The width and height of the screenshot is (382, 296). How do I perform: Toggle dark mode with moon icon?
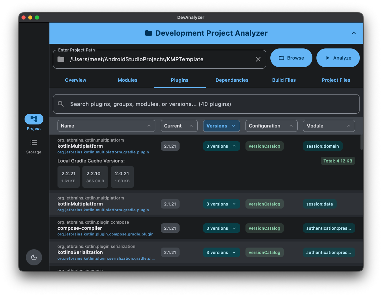click(x=34, y=257)
